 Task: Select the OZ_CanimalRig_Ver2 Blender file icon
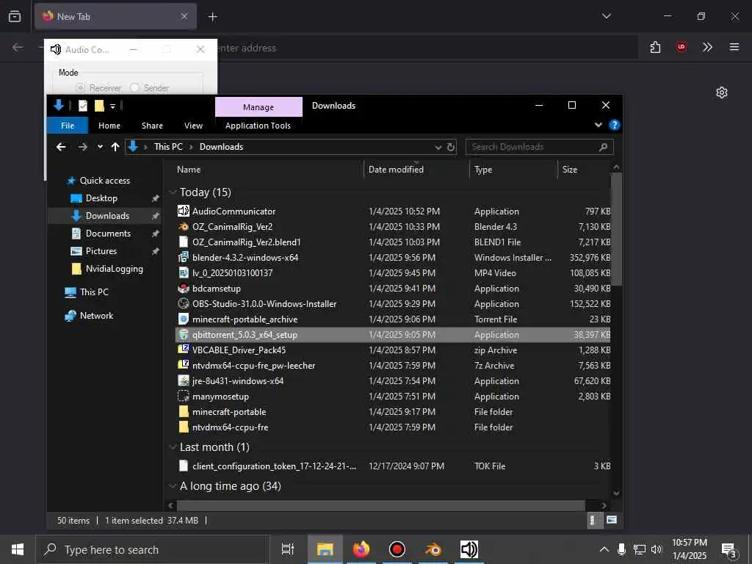click(183, 226)
